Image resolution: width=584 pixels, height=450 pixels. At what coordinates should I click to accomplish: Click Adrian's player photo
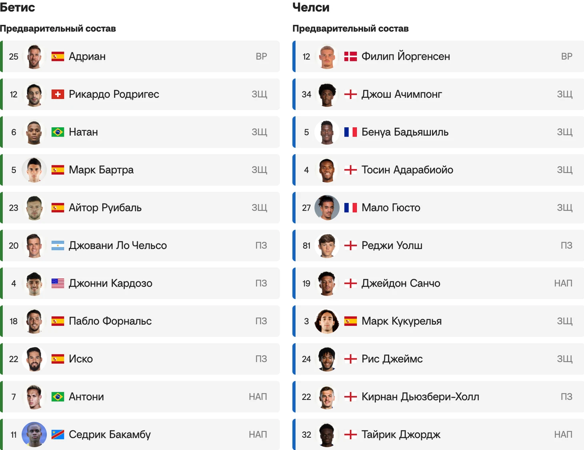point(34,56)
